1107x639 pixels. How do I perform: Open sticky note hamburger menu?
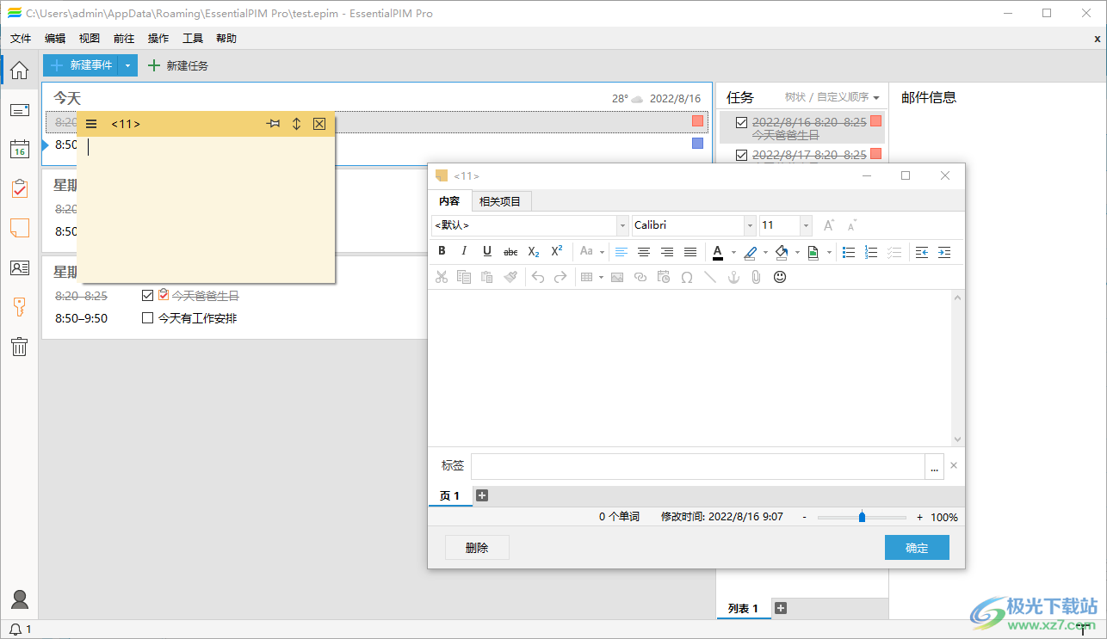[x=91, y=124]
